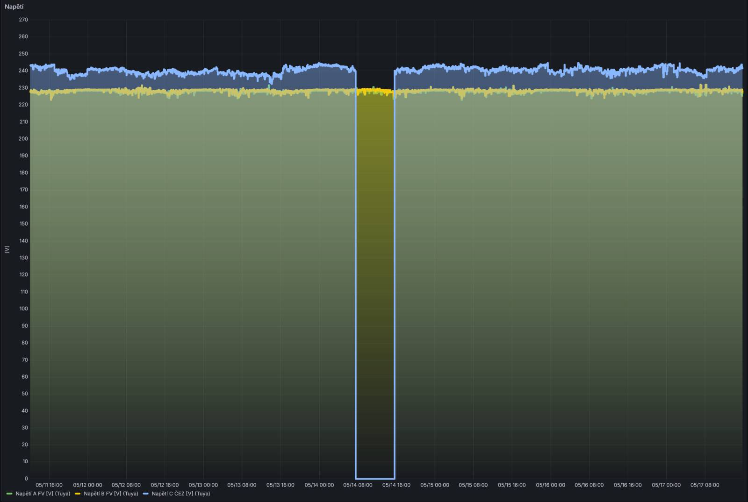The image size is (748, 502).
Task: Click the 05/15 00:00 time axis label
Action: (435, 485)
